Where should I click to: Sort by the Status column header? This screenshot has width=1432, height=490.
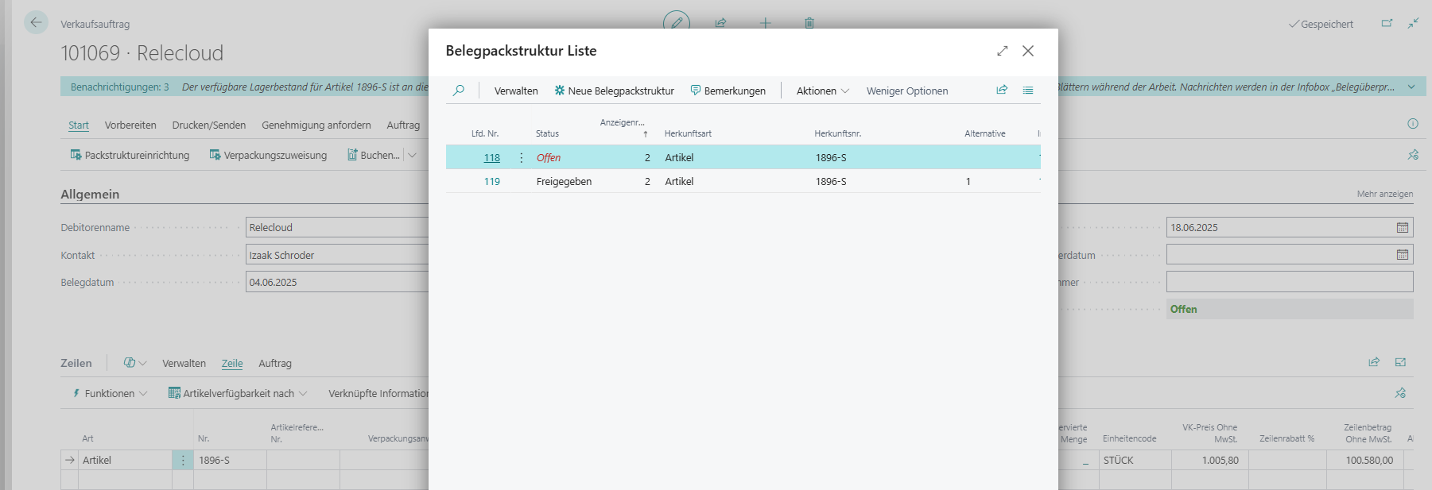pyautogui.click(x=547, y=133)
